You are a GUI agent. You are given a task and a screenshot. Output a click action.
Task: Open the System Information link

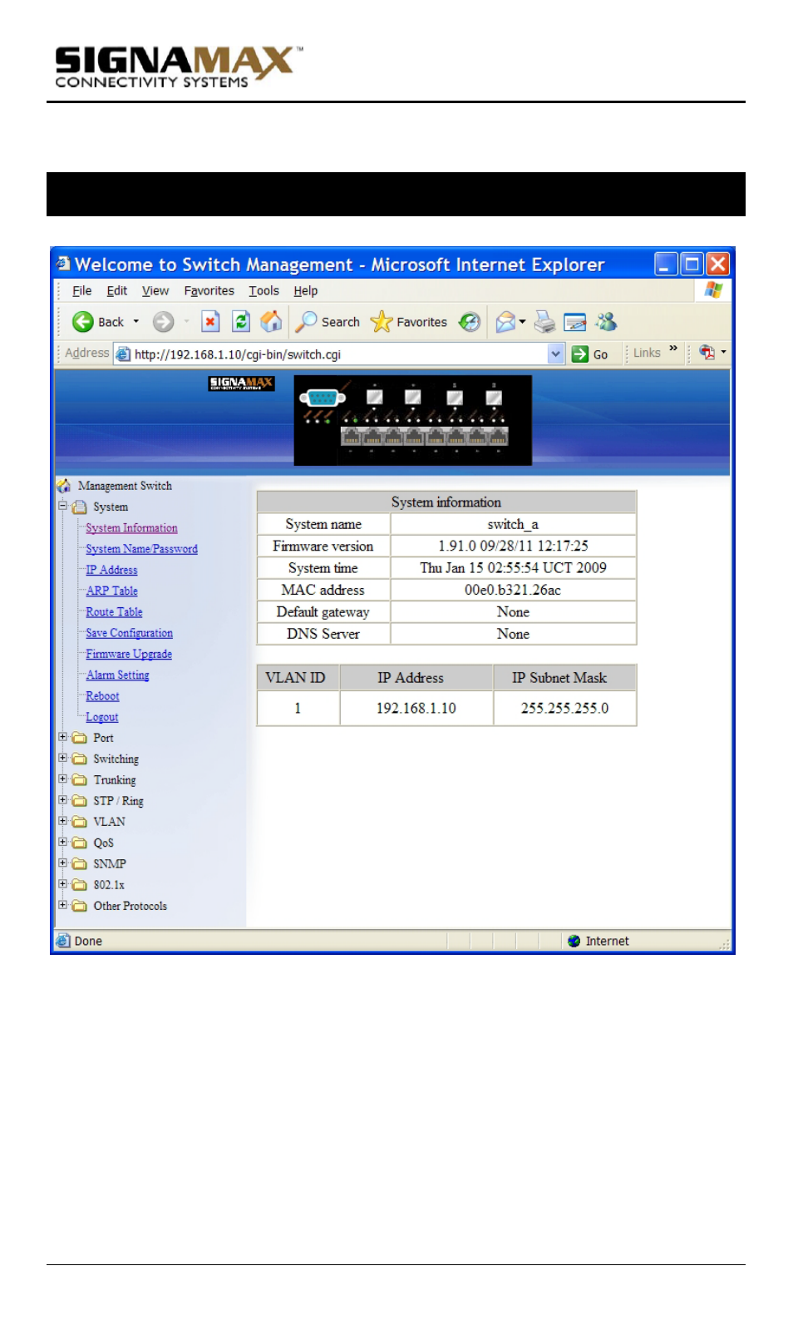(131, 528)
